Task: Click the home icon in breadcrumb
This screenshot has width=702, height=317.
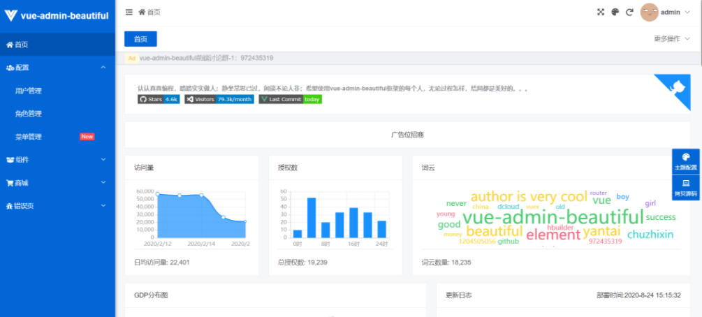Action: (x=142, y=12)
